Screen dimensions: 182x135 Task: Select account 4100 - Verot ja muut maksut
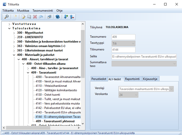pyautogui.click(x=58, y=81)
